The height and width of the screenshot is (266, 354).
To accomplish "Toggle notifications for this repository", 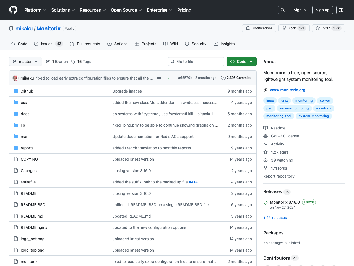I will (x=259, y=28).
